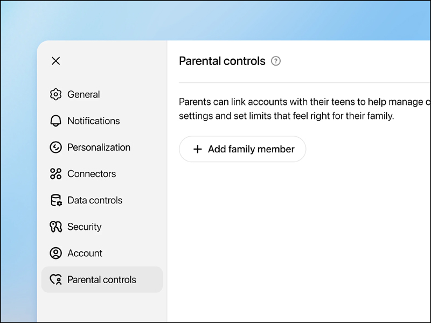This screenshot has height=323, width=431.
Task: Click the Personalization icon in sidebar
Action: (55, 147)
